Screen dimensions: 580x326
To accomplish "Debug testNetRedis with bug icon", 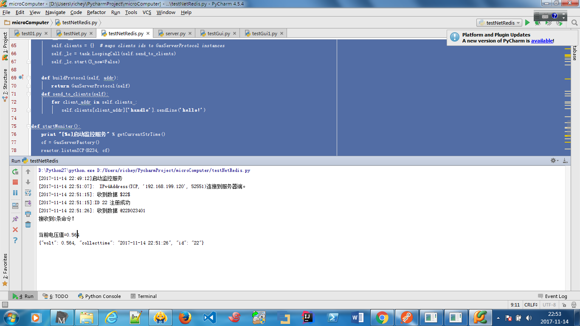I will [x=538, y=22].
